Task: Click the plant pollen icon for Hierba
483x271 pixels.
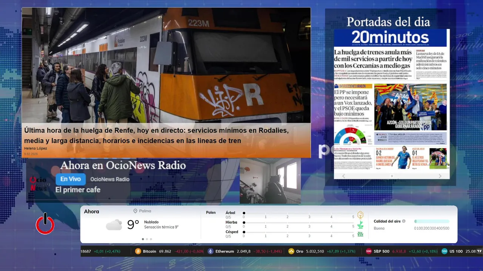Action: 360,225
